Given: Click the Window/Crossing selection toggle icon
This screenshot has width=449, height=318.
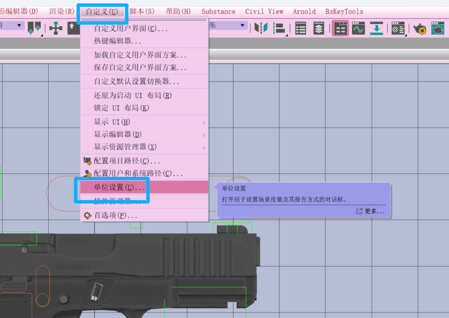Looking at the screenshot, I should [x=34, y=28].
